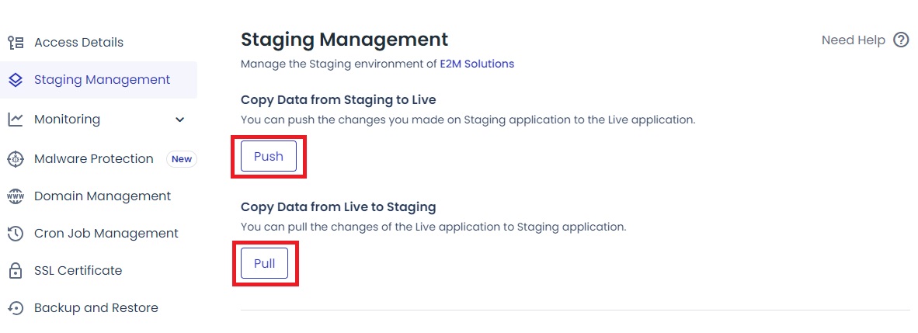Image resolution: width=918 pixels, height=333 pixels.
Task: Click the Need Help link text
Action: click(x=853, y=40)
